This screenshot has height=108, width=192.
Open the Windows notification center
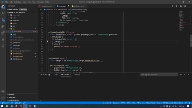pos(188,106)
